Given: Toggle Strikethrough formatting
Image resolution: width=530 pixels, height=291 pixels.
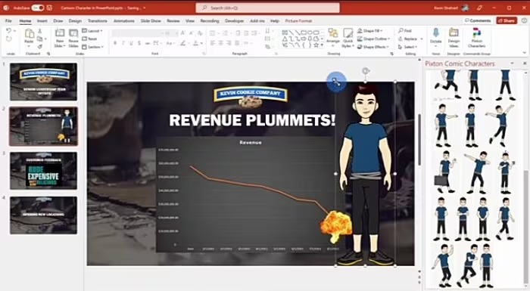Looking at the screenshot, I should (x=148, y=43).
